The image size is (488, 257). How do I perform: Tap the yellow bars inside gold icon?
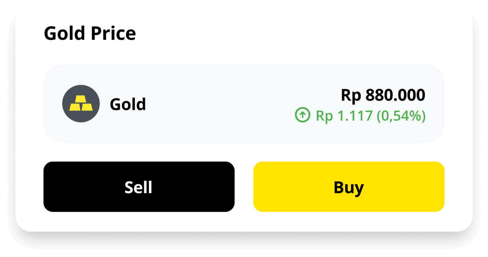(81, 104)
